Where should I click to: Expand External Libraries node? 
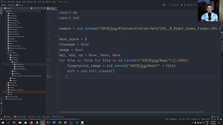pyautogui.click(x=4, y=97)
